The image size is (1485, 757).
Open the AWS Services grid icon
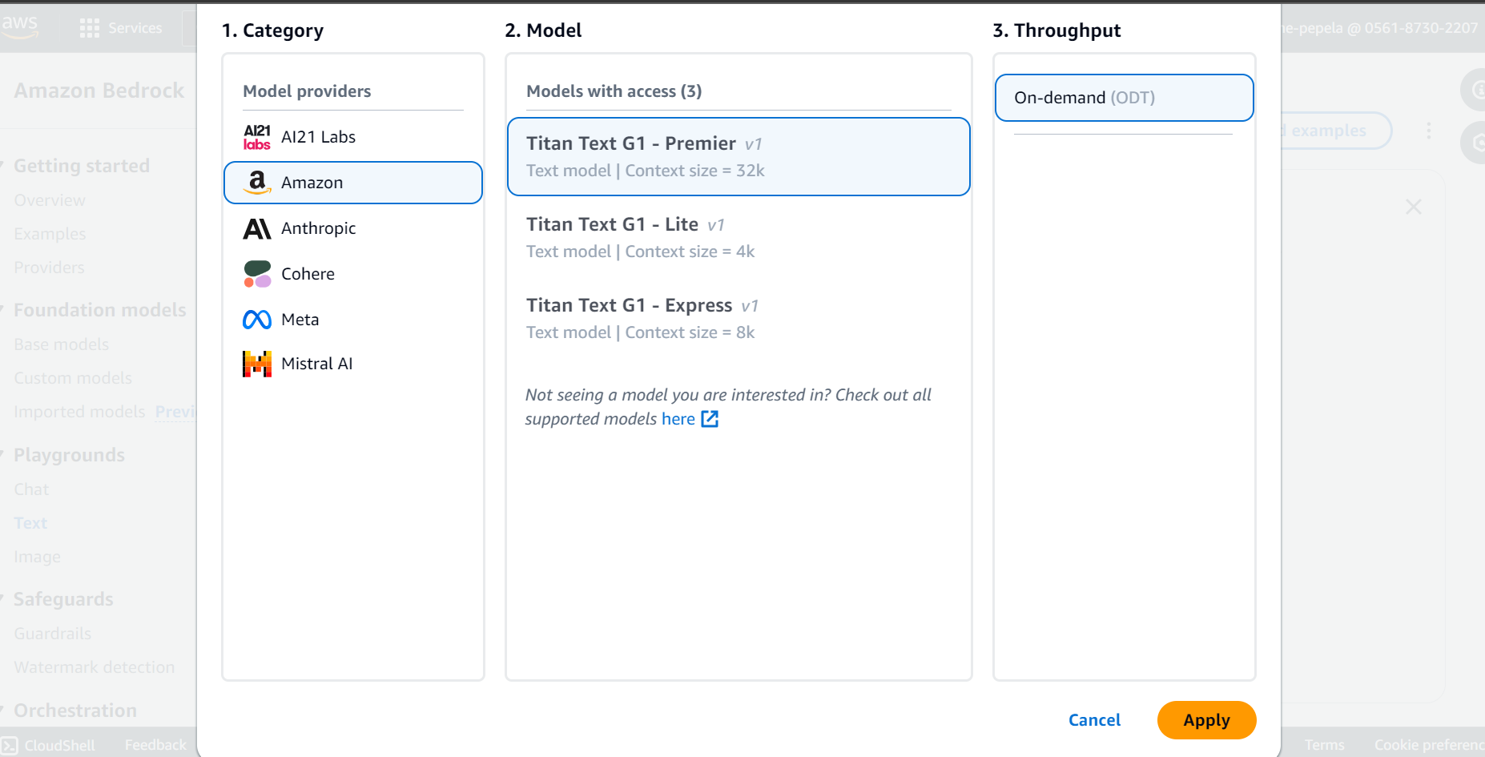coord(90,28)
